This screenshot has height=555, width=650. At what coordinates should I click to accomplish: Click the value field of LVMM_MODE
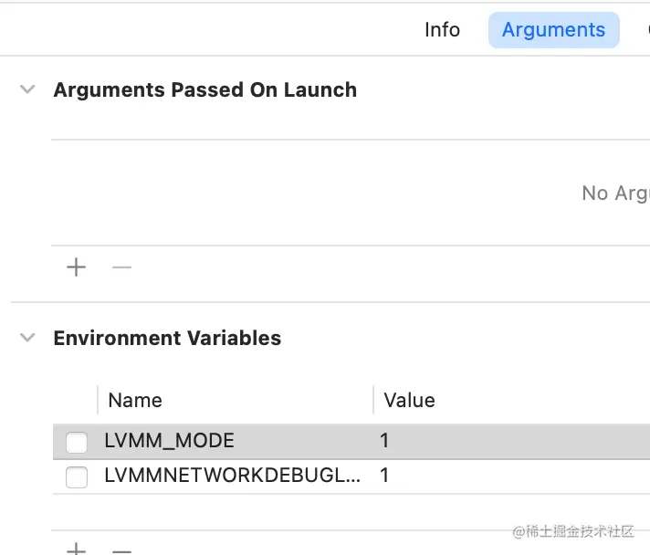[x=385, y=441]
